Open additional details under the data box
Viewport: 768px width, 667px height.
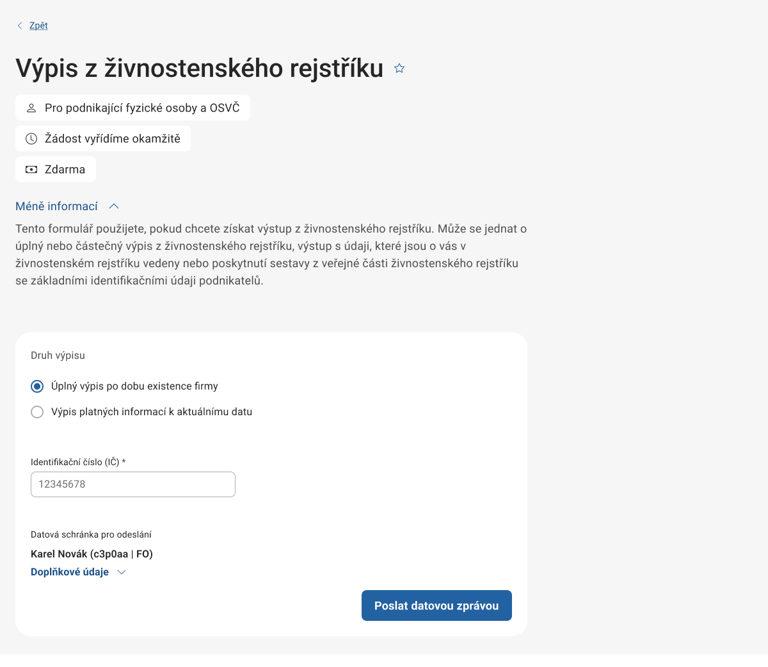tap(69, 572)
